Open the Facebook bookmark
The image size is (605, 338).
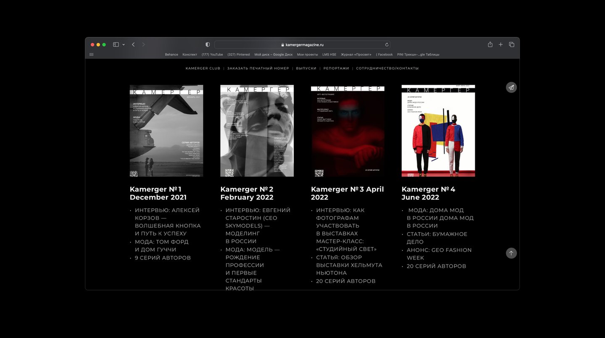coord(384,55)
